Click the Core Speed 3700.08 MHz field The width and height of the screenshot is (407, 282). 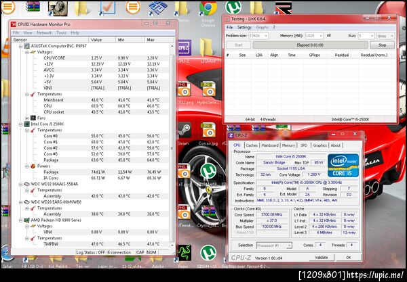click(271, 214)
